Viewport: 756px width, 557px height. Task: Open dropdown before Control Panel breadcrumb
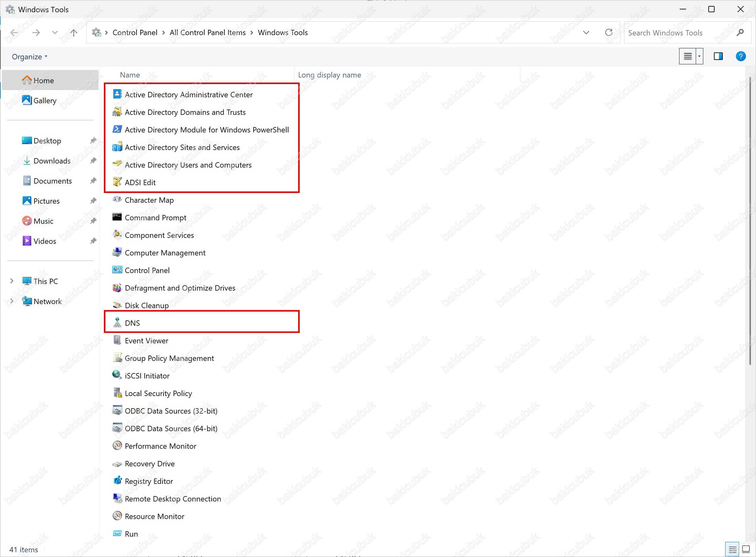106,33
